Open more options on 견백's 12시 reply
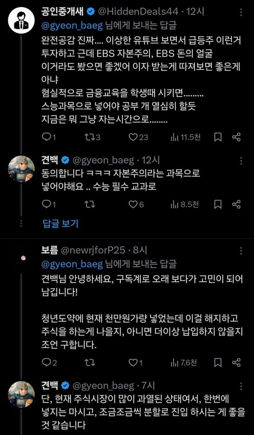This screenshot has height=435, width=254. pos(241,160)
